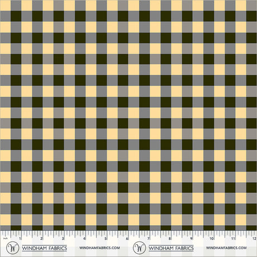Image resolution: width=257 pixels, height=257 pixels.
Task: Click ruler number 10
Action: 212,239
